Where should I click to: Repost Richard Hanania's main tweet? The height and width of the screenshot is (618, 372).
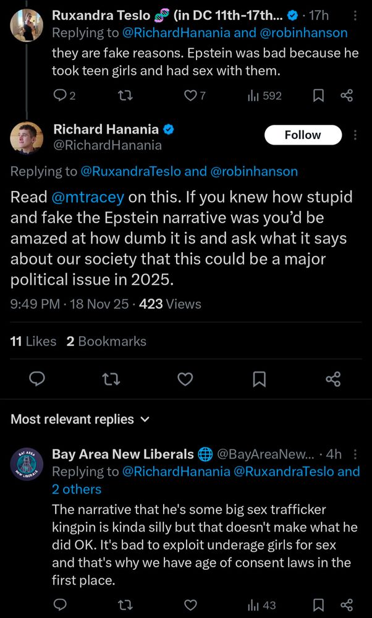111,379
